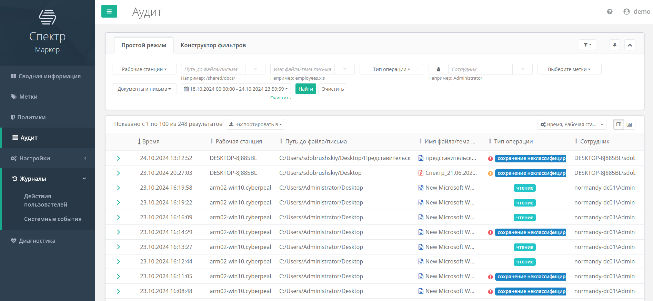653x301 pixels.
Task: Switch to chart view icon
Action: (629, 124)
